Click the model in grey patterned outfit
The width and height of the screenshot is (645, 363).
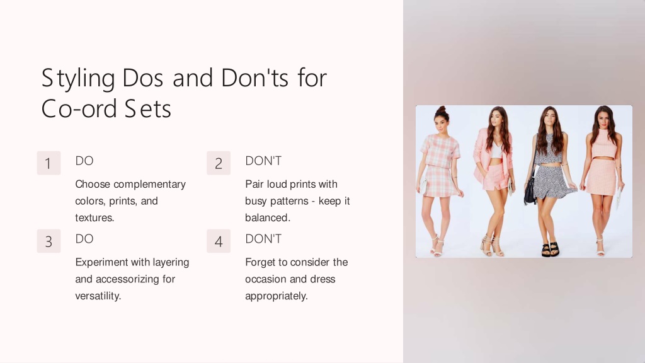click(x=551, y=181)
